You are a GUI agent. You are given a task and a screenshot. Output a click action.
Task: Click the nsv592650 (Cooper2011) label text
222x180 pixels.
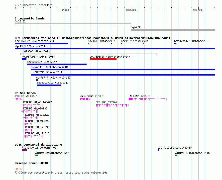(x=47, y=72)
